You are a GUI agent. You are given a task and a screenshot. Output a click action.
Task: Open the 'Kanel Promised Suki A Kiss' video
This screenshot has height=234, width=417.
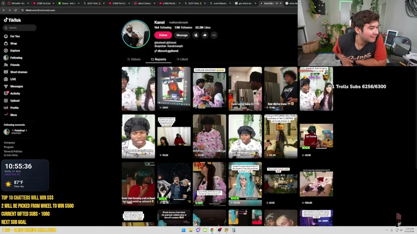pyautogui.click(x=245, y=184)
